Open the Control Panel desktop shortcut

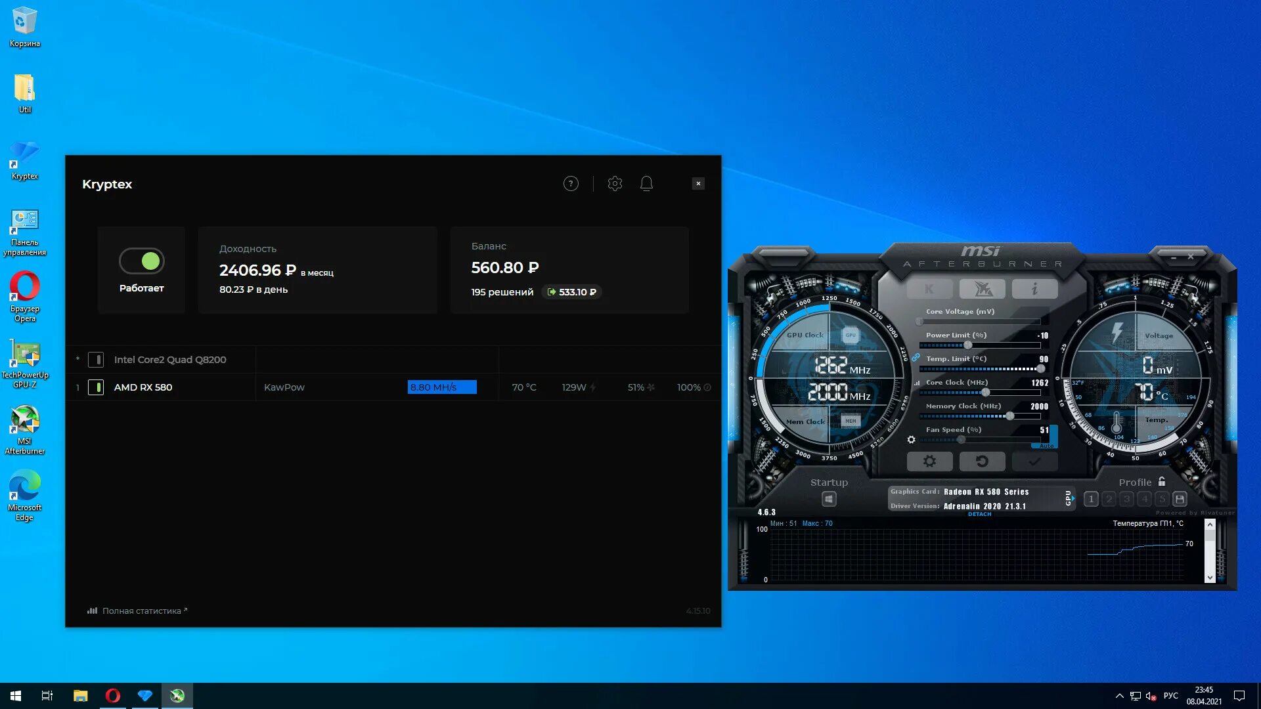click(25, 232)
